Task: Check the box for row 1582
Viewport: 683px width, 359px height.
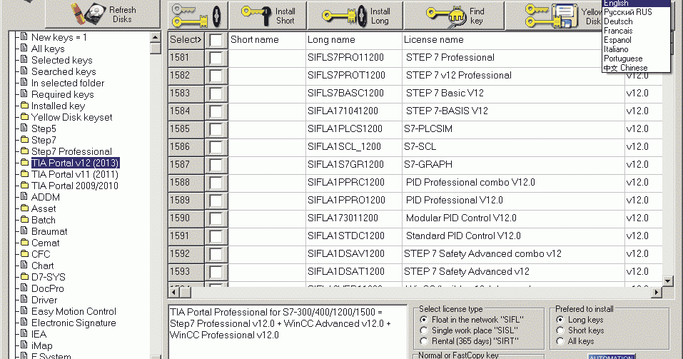Action: tap(216, 76)
